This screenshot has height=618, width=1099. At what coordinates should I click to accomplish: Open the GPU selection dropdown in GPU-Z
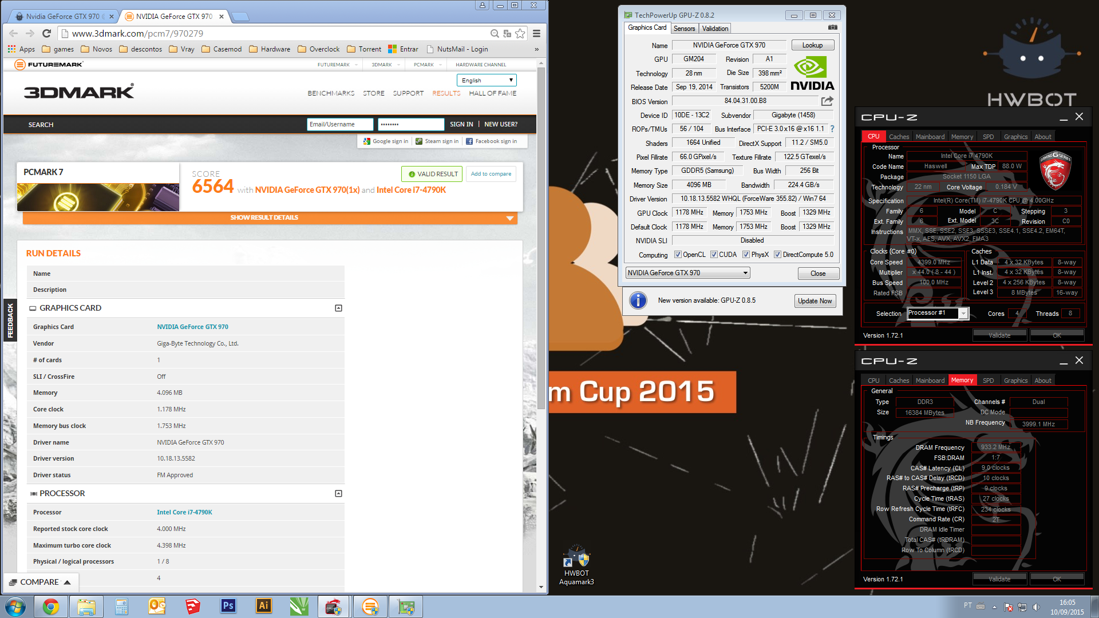687,273
